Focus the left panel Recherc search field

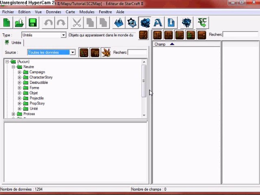(137, 52)
